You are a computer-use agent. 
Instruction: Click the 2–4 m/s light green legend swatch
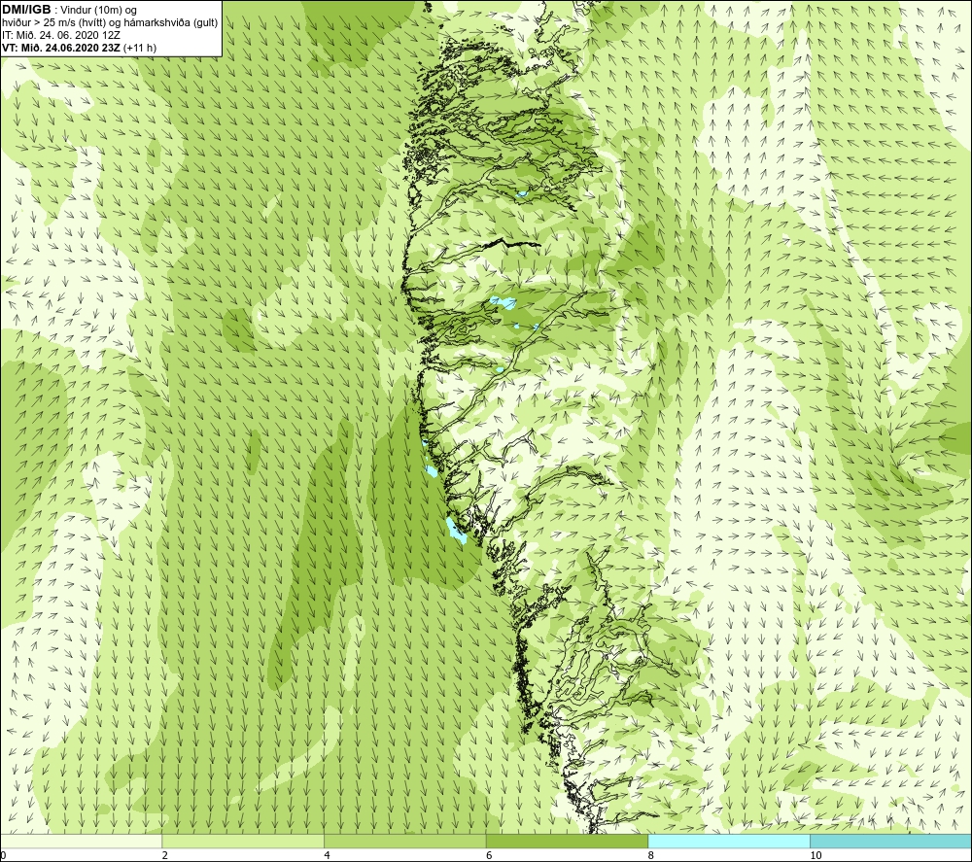pyautogui.click(x=243, y=841)
